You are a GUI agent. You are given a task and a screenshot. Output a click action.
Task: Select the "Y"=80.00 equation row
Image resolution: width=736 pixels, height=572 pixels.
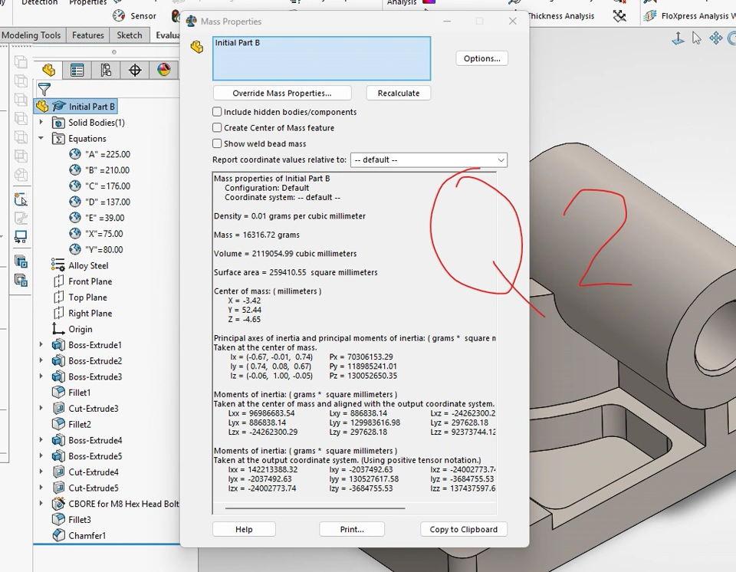tap(96, 249)
